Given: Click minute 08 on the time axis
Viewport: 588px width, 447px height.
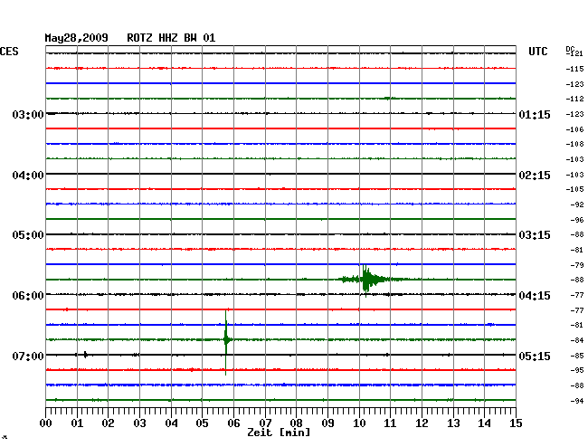Looking at the screenshot, I should pyautogui.click(x=296, y=423).
